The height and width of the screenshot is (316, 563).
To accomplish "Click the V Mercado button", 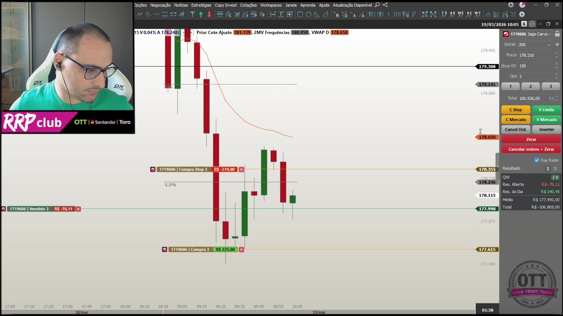I will 546,119.
